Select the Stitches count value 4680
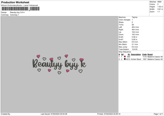The height and width of the screenshot is (116, 164). (x=159, y=2)
